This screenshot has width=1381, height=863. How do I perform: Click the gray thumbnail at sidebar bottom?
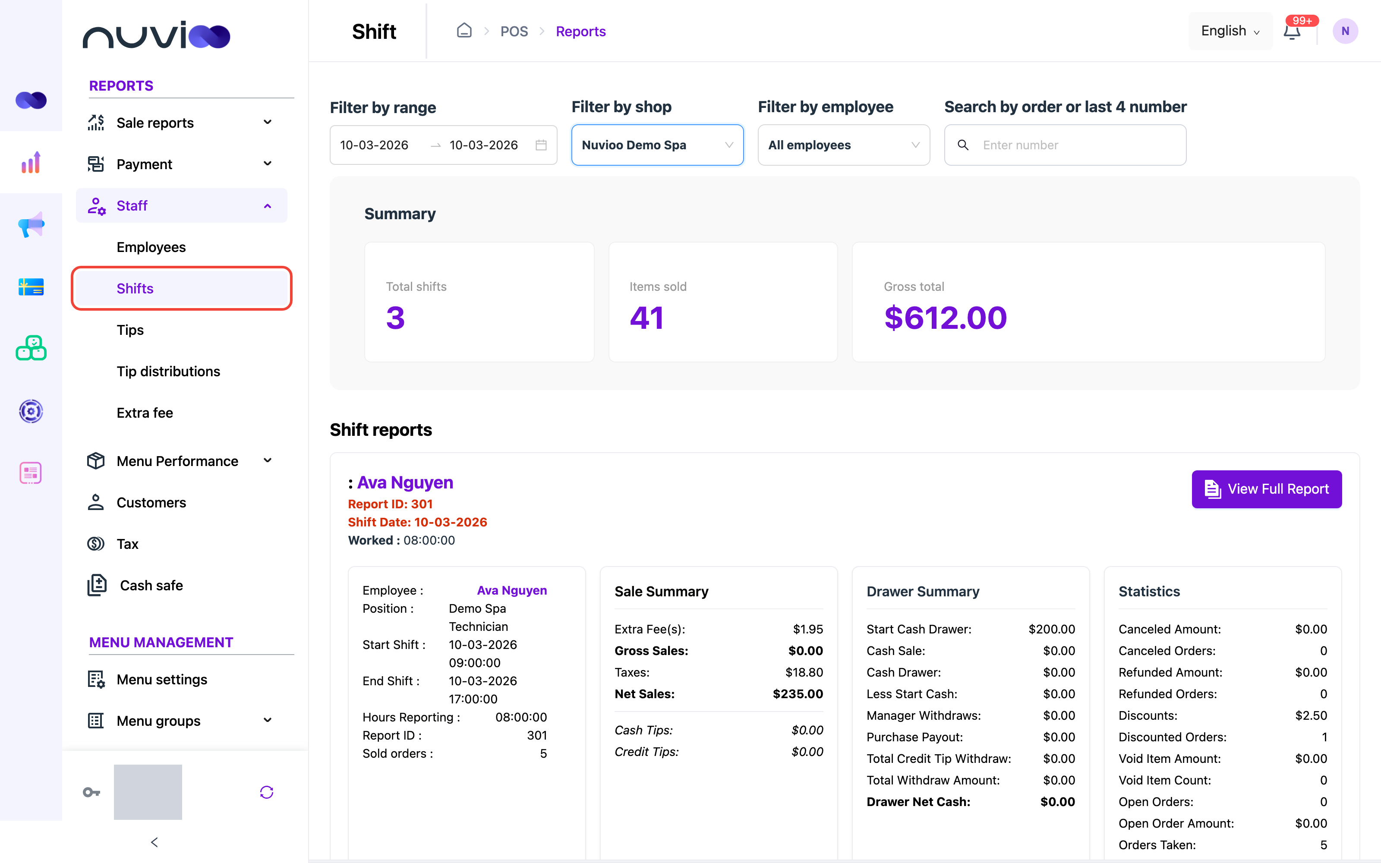click(148, 792)
